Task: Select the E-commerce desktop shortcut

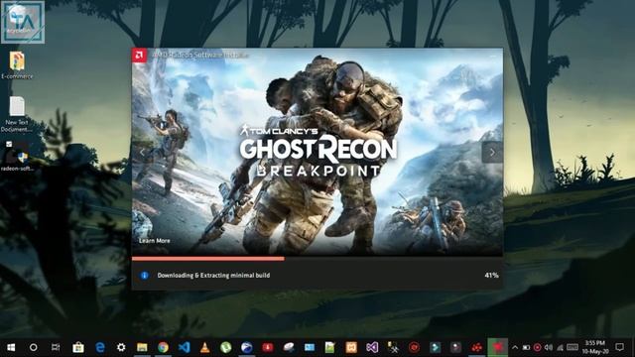Action: tap(17, 64)
